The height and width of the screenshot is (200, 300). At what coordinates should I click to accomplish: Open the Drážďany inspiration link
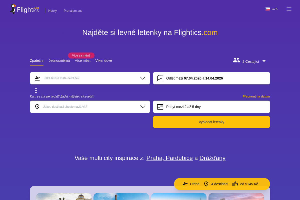click(212, 158)
